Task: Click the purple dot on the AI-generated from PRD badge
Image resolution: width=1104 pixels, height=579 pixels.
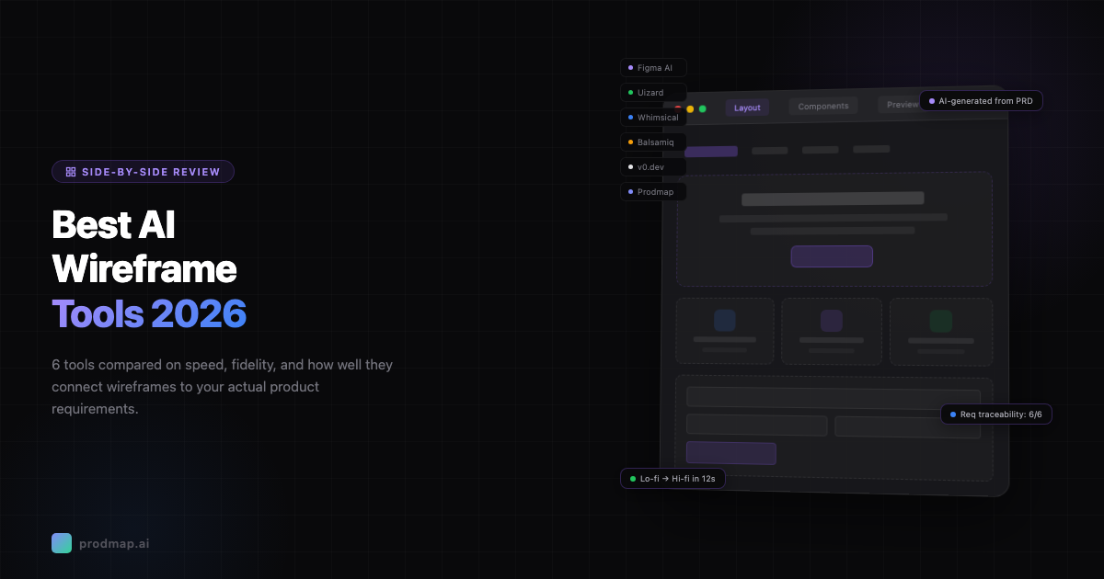Action: coord(931,101)
